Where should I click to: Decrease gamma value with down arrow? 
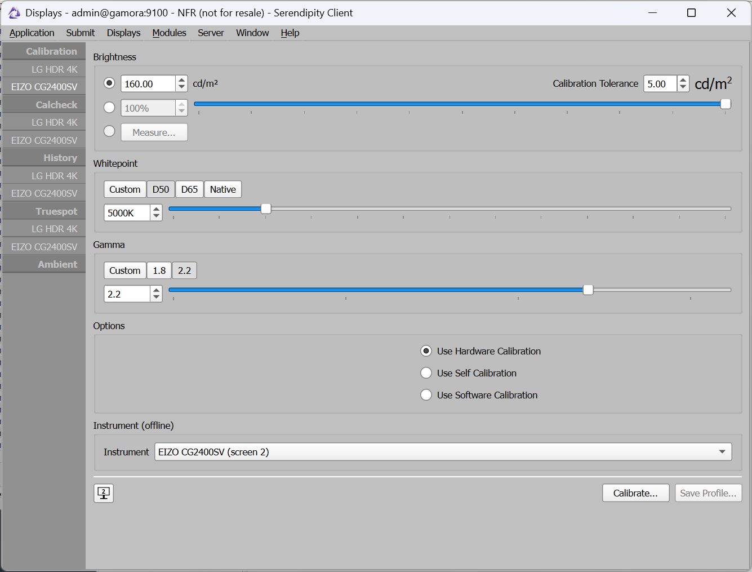coord(156,298)
